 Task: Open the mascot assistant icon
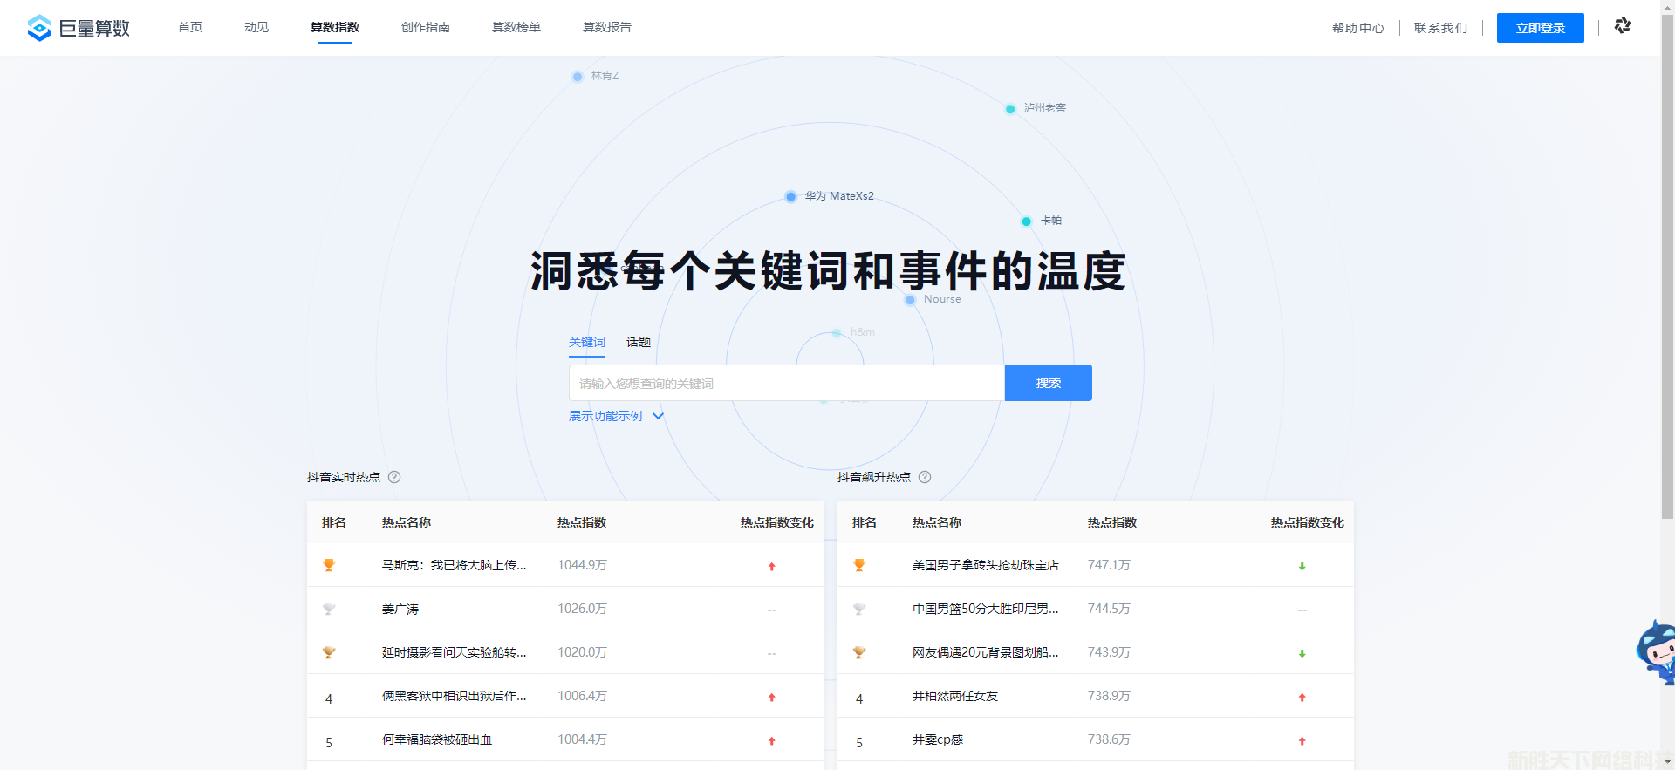[x=1656, y=652]
